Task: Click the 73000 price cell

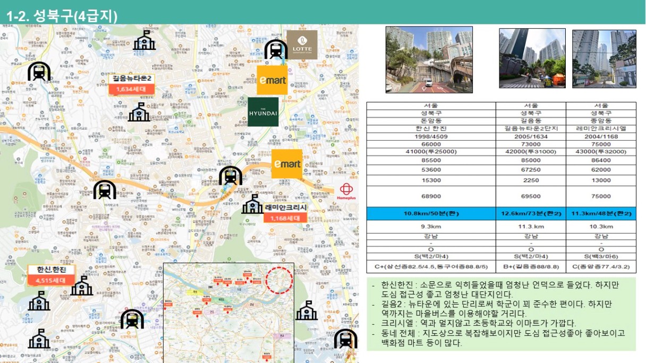Action: click(x=531, y=144)
